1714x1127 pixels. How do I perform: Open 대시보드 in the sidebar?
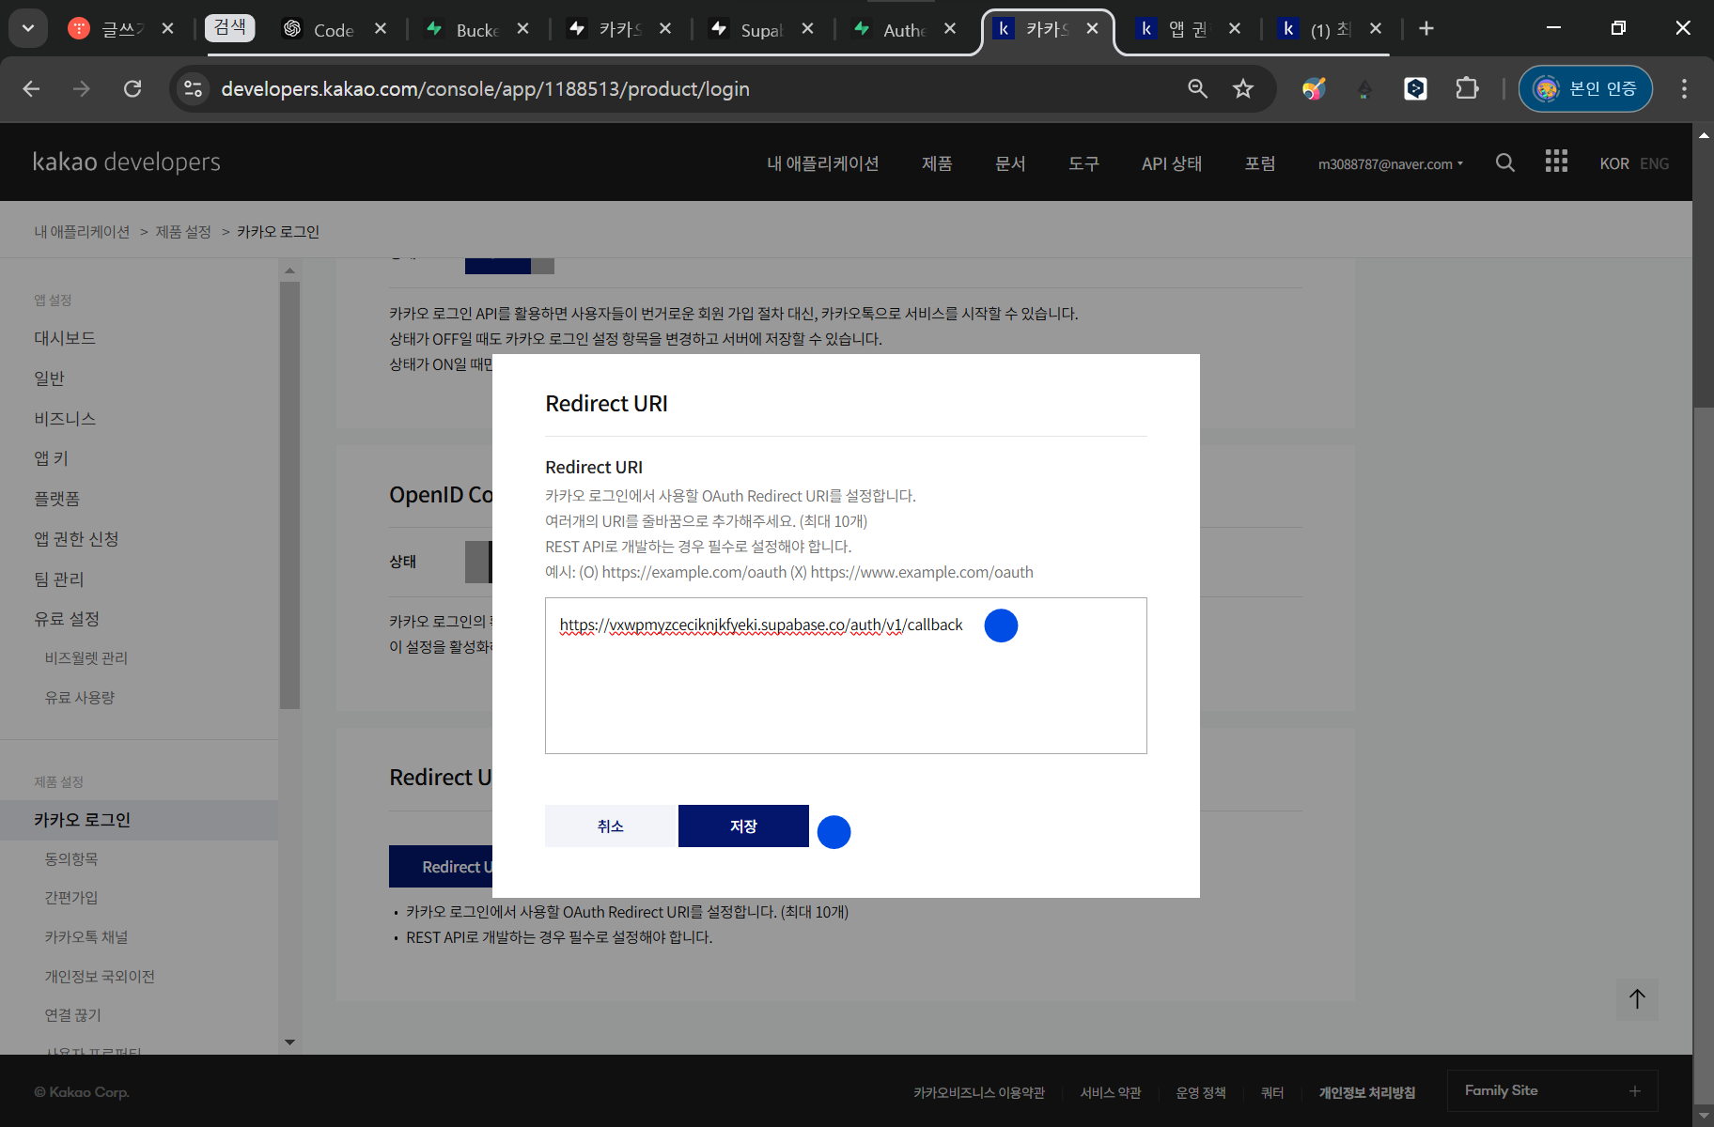pos(65,338)
